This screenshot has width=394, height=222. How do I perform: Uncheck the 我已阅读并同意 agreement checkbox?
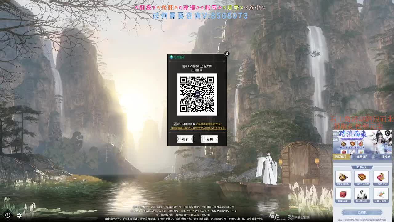[x=175, y=124]
